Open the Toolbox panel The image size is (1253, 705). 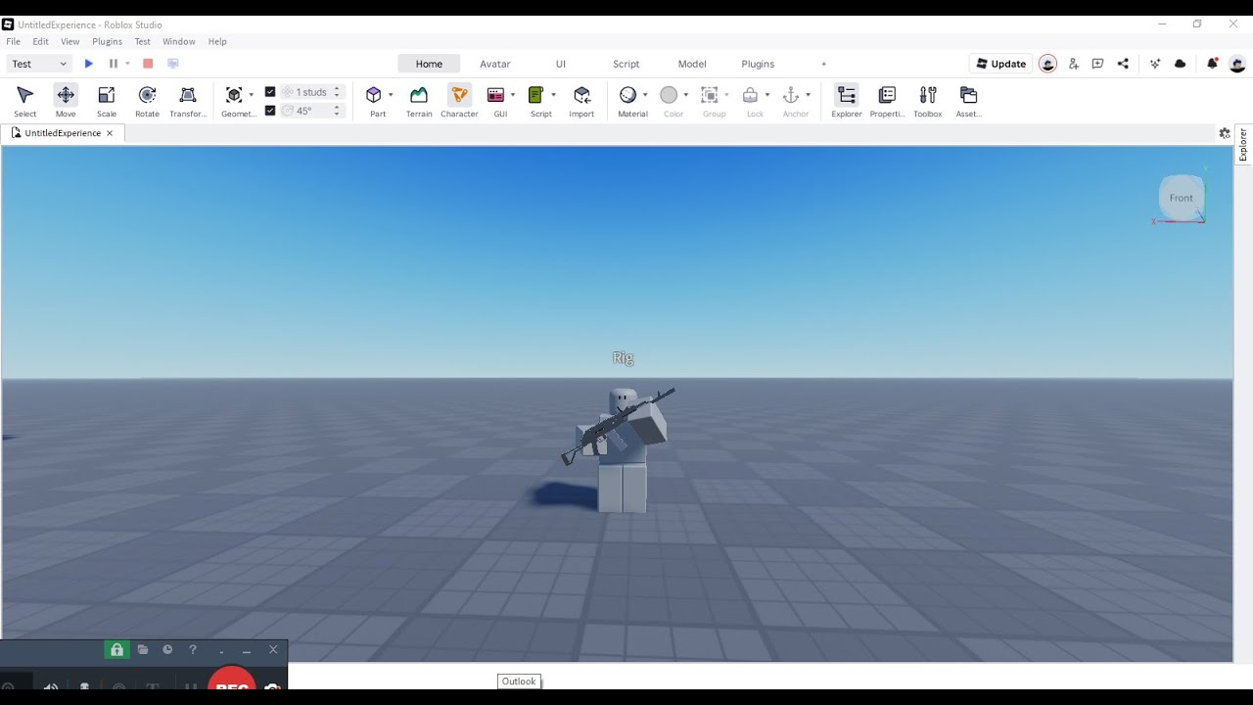click(928, 101)
